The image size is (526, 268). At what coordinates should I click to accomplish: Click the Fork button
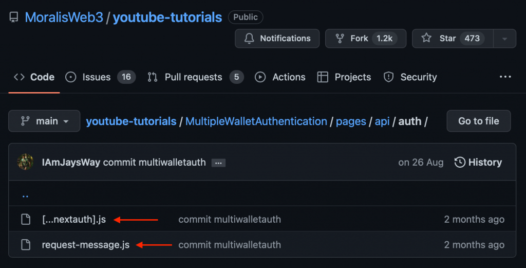click(366, 38)
